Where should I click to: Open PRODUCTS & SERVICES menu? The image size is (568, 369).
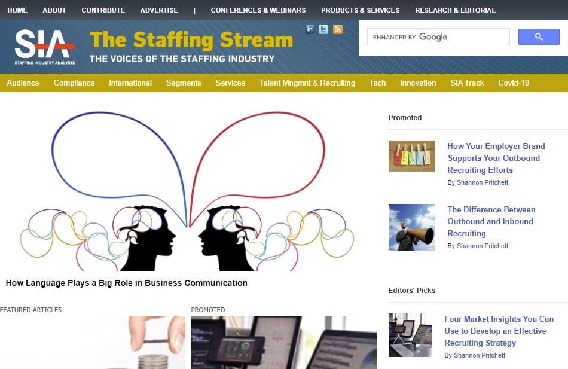point(361,10)
